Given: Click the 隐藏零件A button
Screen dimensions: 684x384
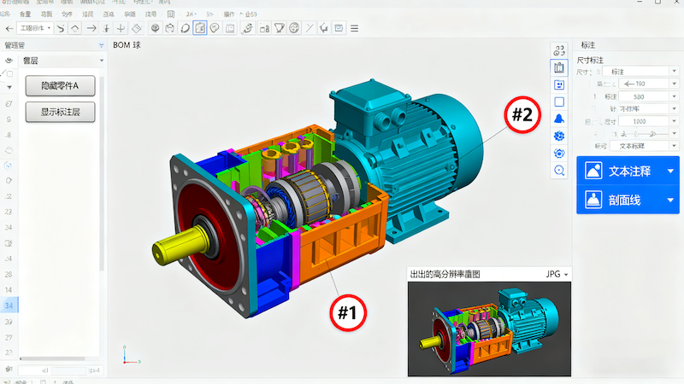Looking at the screenshot, I should pyautogui.click(x=59, y=85).
